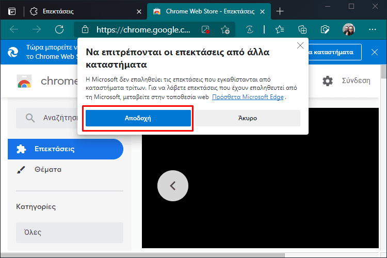Open the tab actions menu icon
Screen dimensions: 387x258
pos(12,11)
